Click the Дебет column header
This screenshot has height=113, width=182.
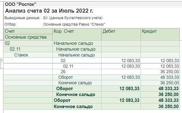pos(121,34)
